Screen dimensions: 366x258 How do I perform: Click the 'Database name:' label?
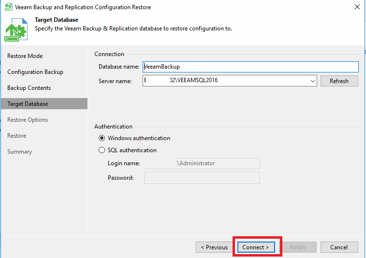click(119, 67)
